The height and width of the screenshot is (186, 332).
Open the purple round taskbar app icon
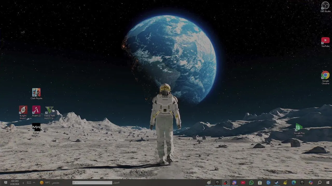point(234,183)
